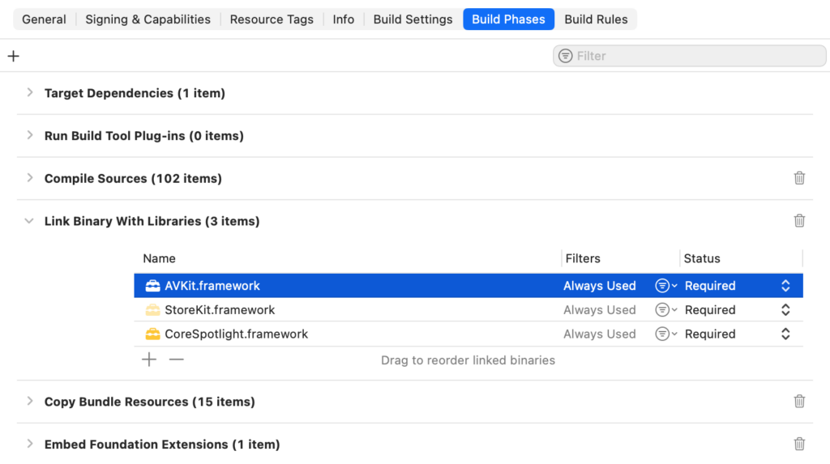830x464 pixels.
Task: Click the add build phase plus icon
Action: (13, 56)
